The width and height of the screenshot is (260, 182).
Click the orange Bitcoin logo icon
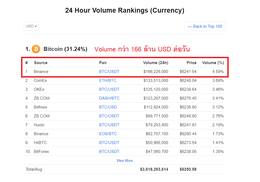point(36,49)
